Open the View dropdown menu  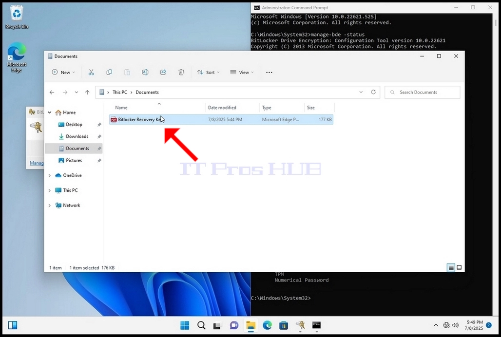242,73
